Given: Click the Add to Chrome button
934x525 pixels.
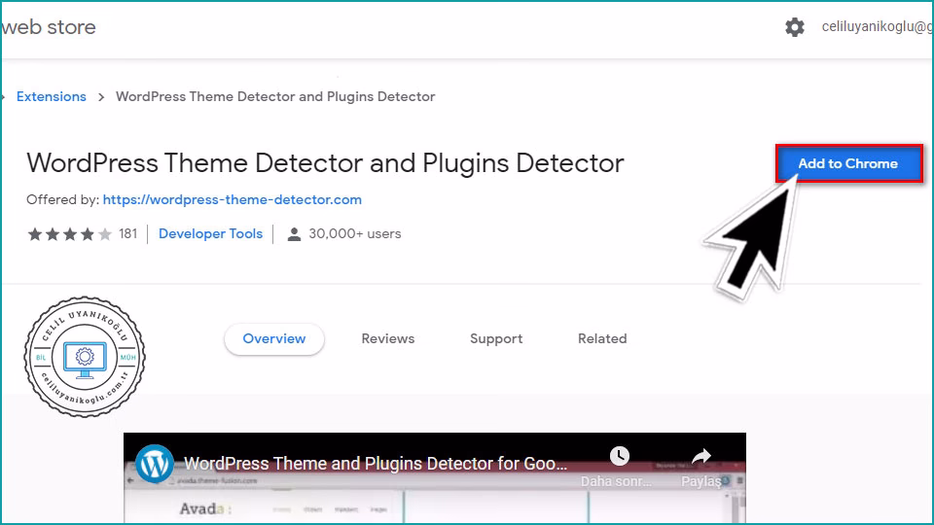Looking at the screenshot, I should [848, 163].
